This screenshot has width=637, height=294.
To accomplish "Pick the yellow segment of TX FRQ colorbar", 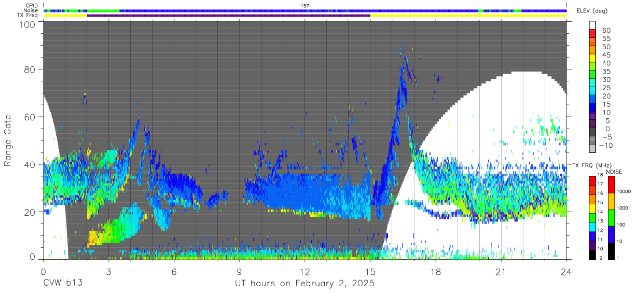I will click(x=592, y=208).
